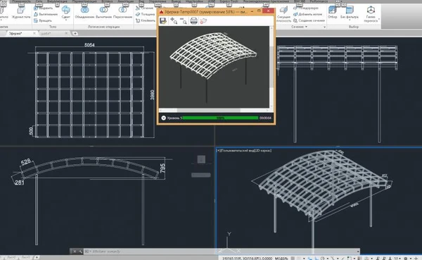
Task: Click the 795 dimension in front view
Action: [x=162, y=168]
